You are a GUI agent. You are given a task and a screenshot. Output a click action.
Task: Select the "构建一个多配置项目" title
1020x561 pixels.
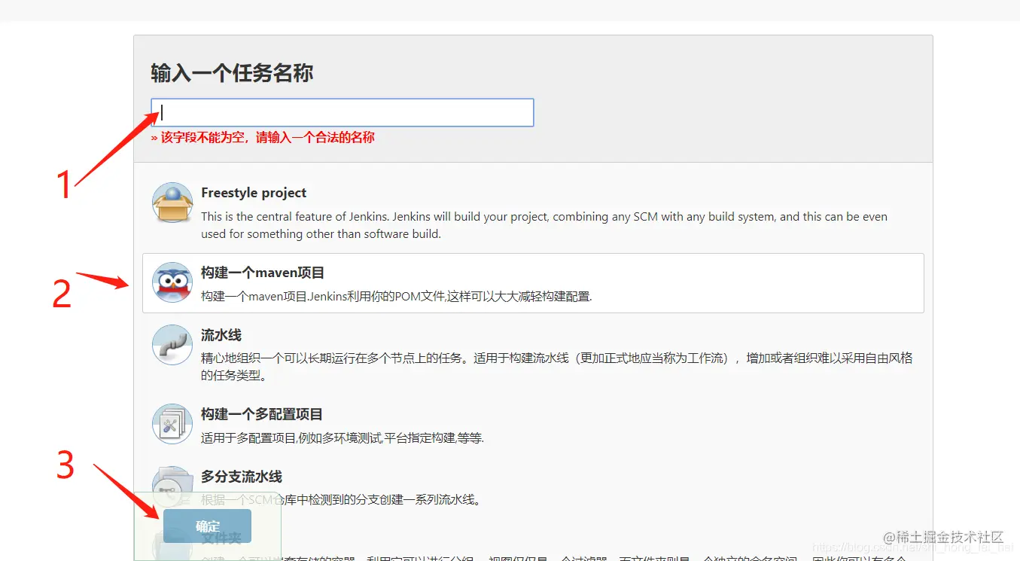tap(262, 414)
